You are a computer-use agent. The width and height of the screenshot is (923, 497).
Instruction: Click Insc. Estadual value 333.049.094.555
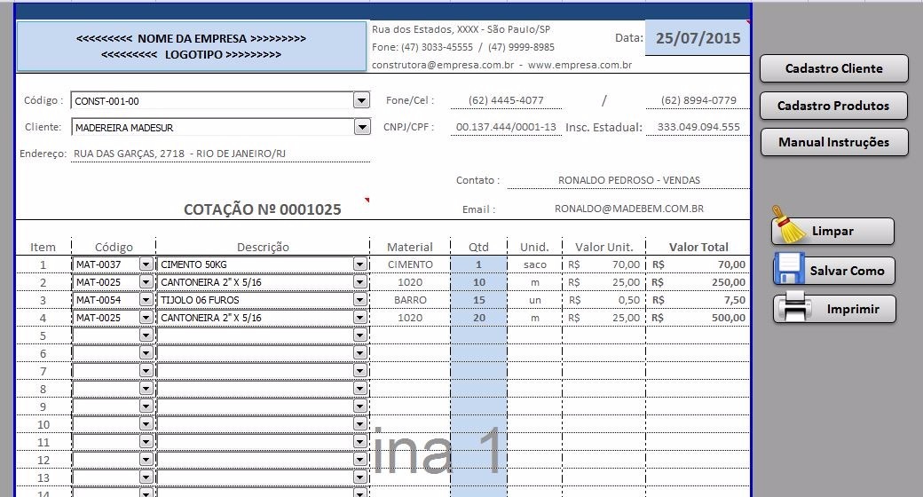698,127
